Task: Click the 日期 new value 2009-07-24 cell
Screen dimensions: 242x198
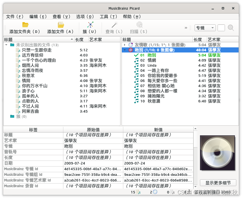Action: (158, 163)
